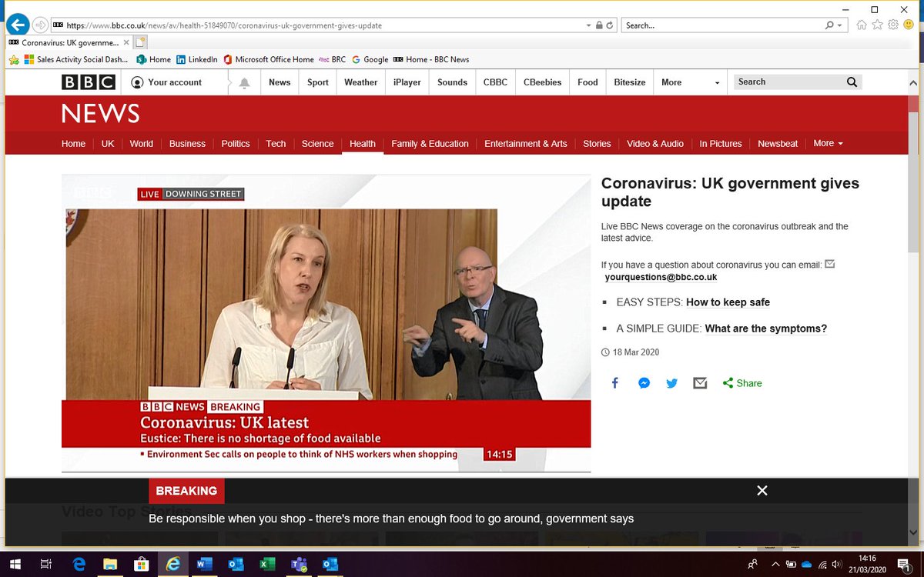924x577 pixels.
Task: Email the story using the envelope icon
Action: [700, 382]
